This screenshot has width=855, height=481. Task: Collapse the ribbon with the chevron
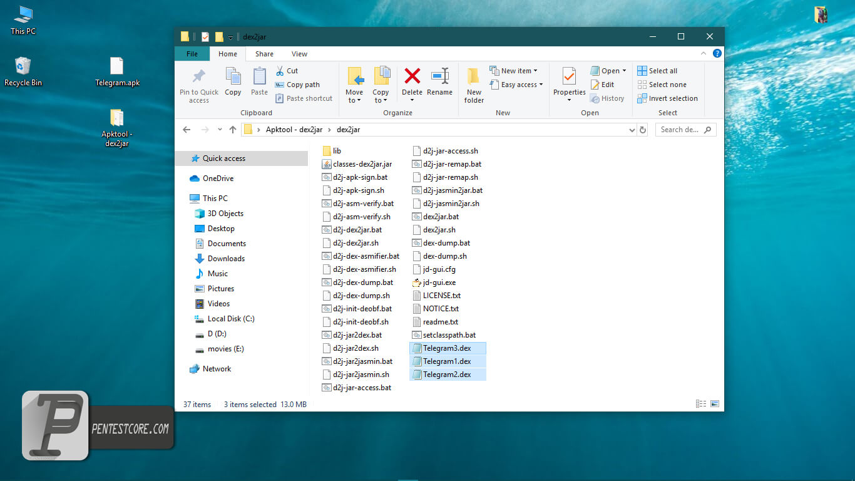[704, 53]
